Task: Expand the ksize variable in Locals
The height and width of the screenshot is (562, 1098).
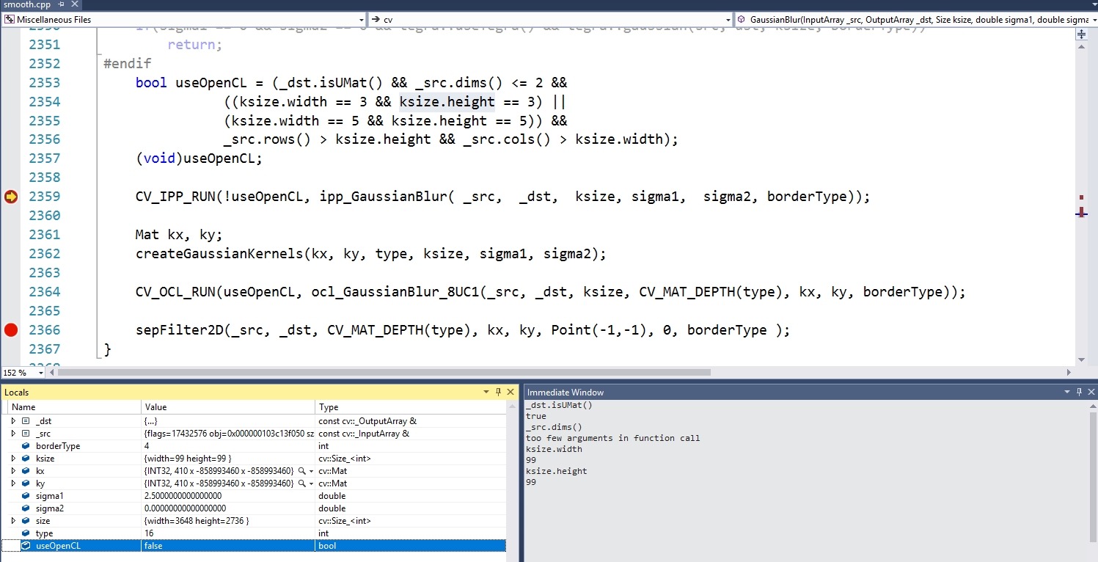Action: click(13, 459)
